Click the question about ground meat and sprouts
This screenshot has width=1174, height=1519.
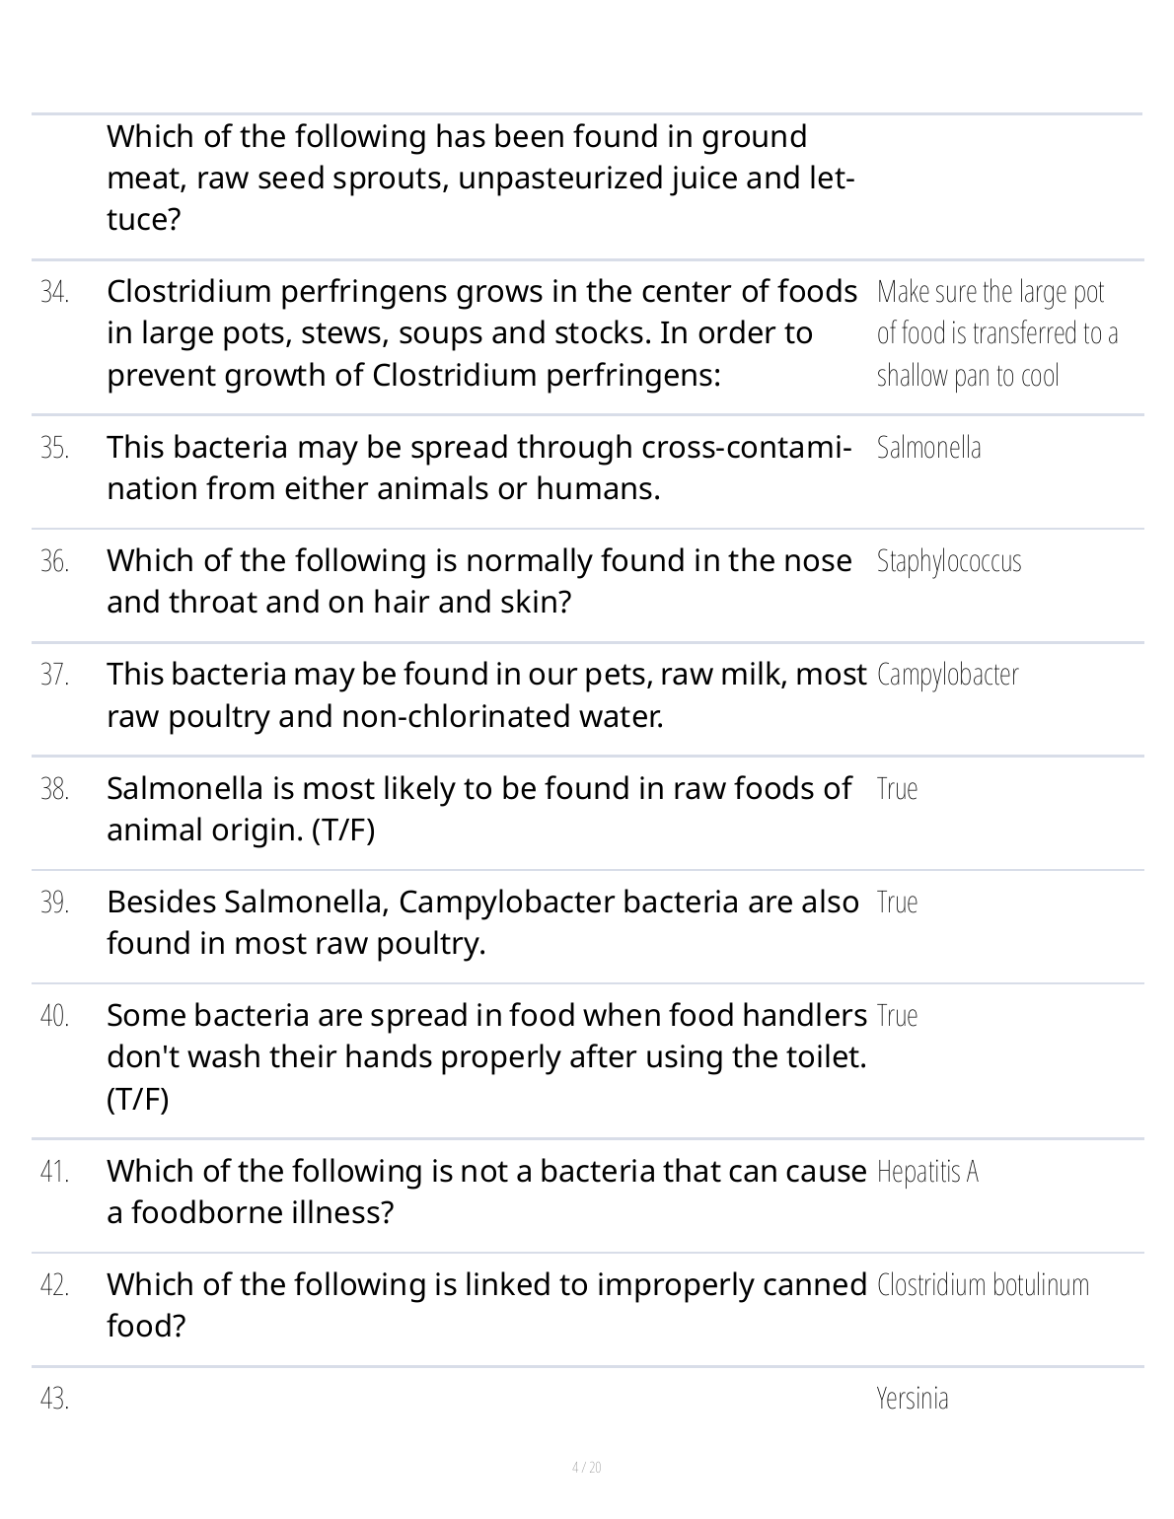479,178
